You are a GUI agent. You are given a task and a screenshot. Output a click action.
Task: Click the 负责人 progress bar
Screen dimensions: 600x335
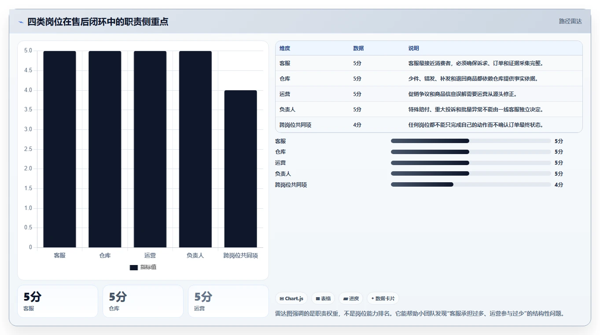point(471,173)
